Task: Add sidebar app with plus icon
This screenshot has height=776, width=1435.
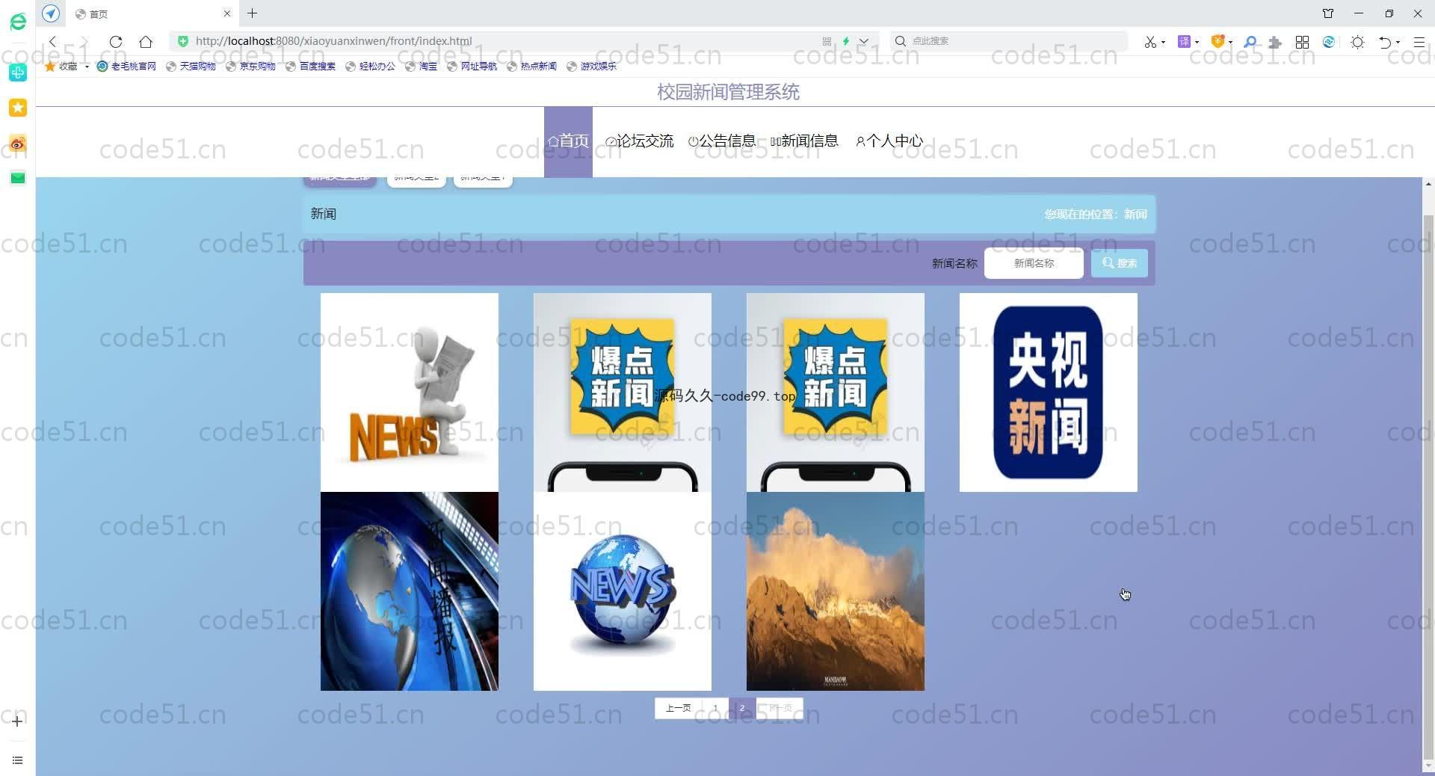Action: click(17, 721)
